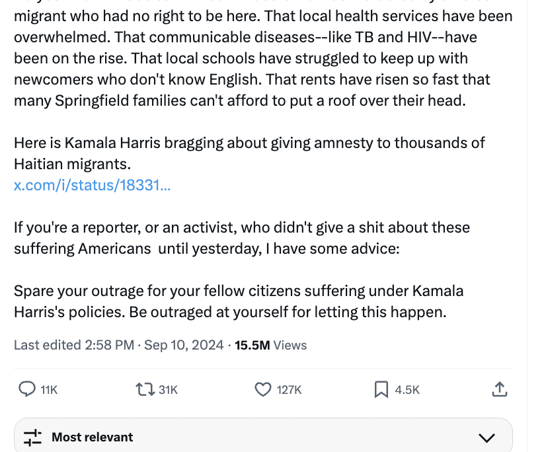Click the paragraph about Kamala Harris bragging
546x452 pixels.
click(x=249, y=153)
